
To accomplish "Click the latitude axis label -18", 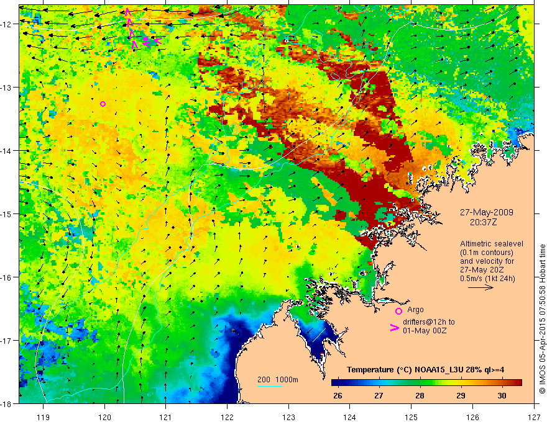I will click(6, 404).
